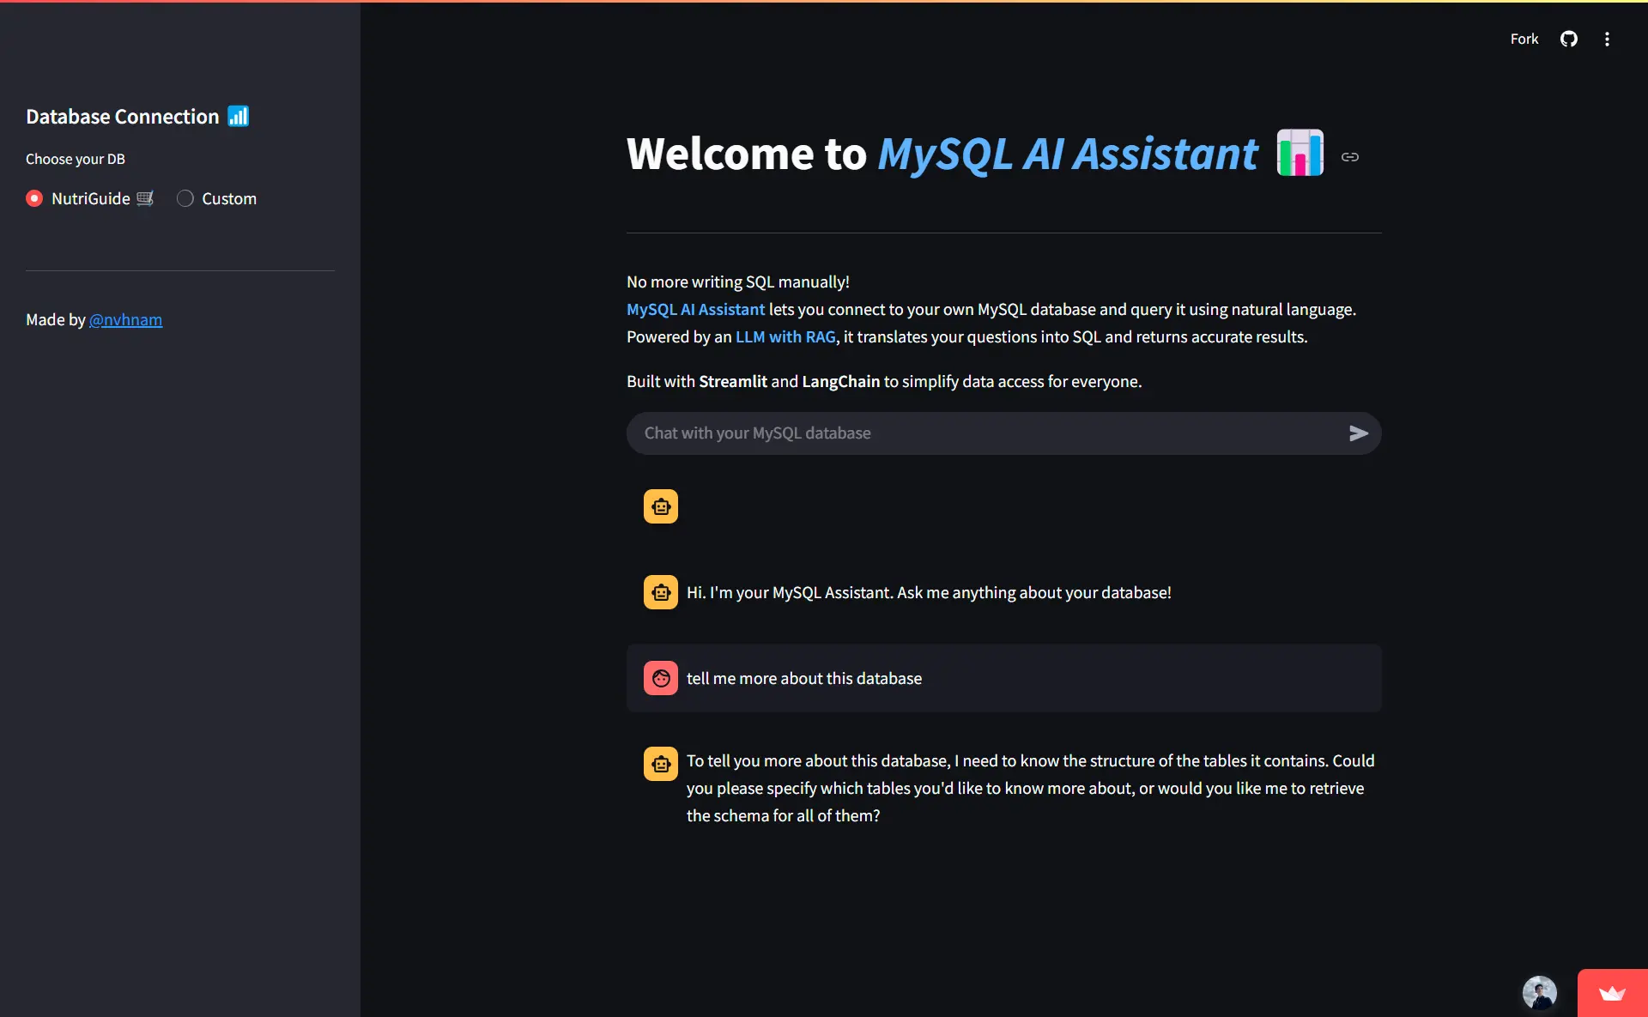Click the bar chart emoji in the heading
This screenshot has height=1017, width=1648.
point(1300,153)
